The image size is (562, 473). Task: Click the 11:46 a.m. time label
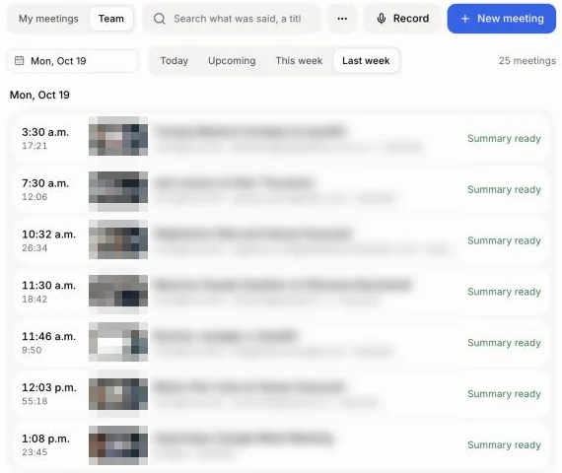[48, 336]
